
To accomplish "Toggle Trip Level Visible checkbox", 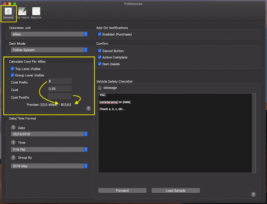I will (x=12, y=69).
